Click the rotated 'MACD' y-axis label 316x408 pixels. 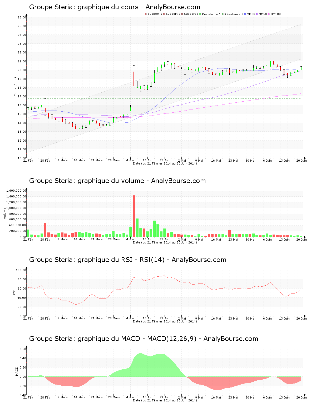tap(17, 371)
